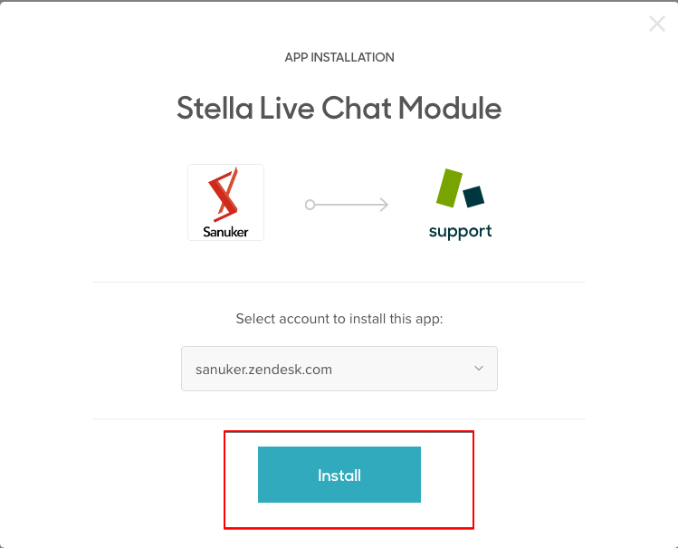The image size is (678, 548).
Task: Click the red Sanuker S emblem
Action: (x=223, y=194)
